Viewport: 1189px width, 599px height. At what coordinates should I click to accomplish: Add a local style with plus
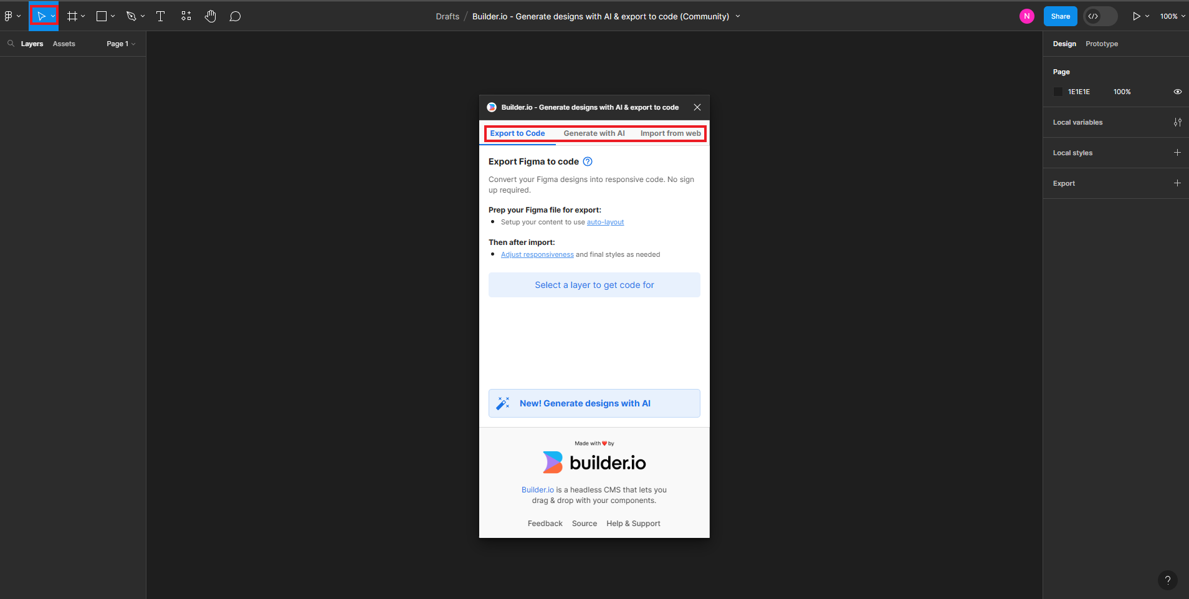click(x=1177, y=153)
